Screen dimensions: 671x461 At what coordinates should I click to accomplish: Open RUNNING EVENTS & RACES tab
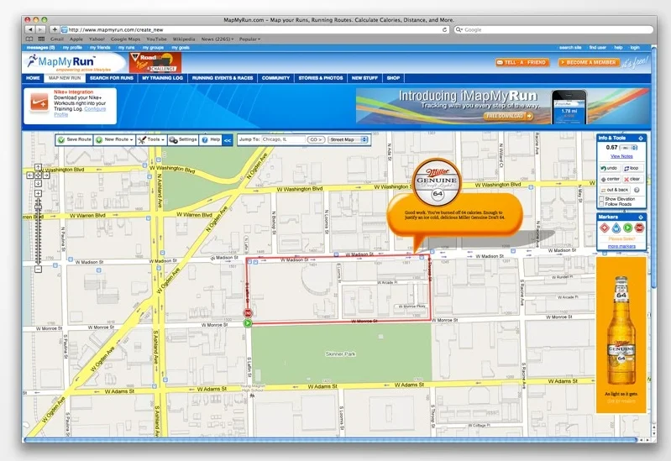tap(222, 78)
